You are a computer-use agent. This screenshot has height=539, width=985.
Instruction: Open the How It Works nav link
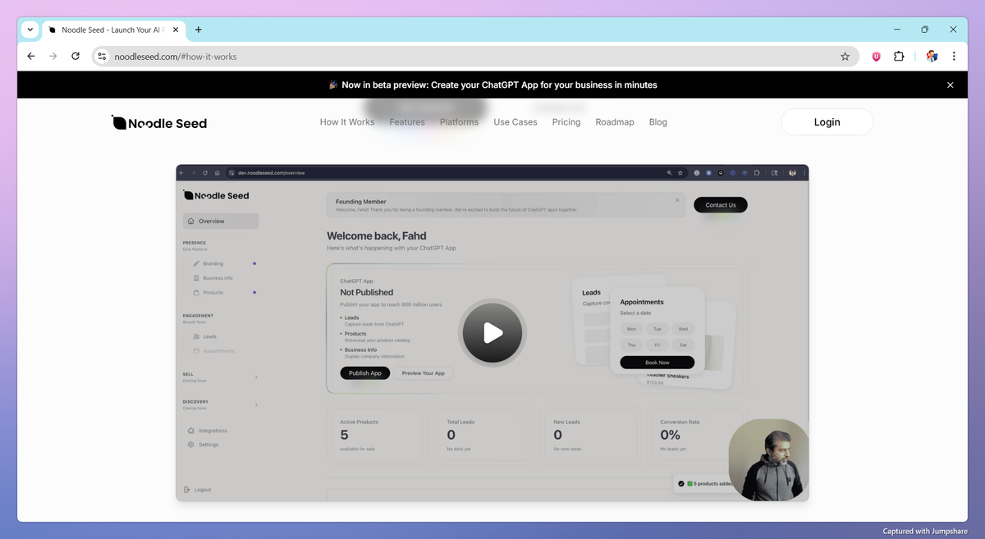347,122
